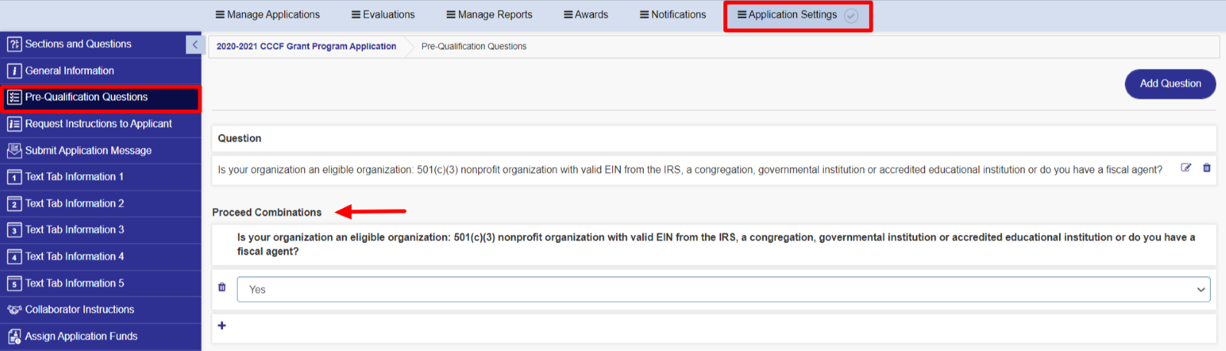
Task: Click the edit icon for the question
Action: pyautogui.click(x=1185, y=168)
